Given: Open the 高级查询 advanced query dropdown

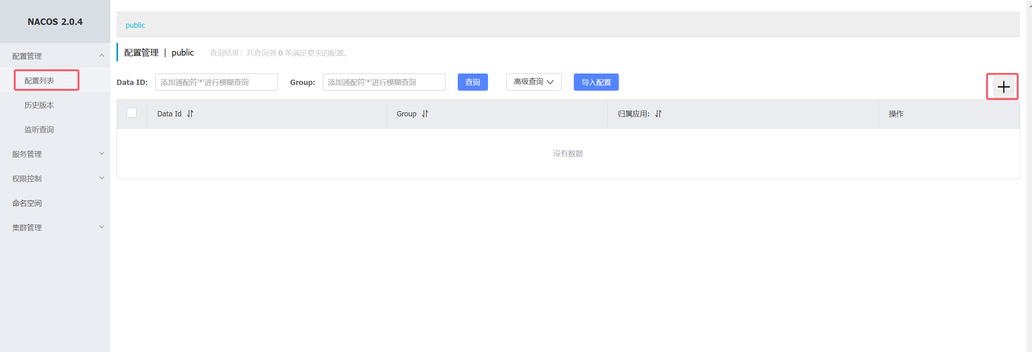Looking at the screenshot, I should (533, 82).
